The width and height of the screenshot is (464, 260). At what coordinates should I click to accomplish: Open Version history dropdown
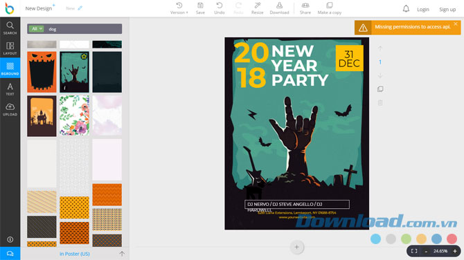179,8
